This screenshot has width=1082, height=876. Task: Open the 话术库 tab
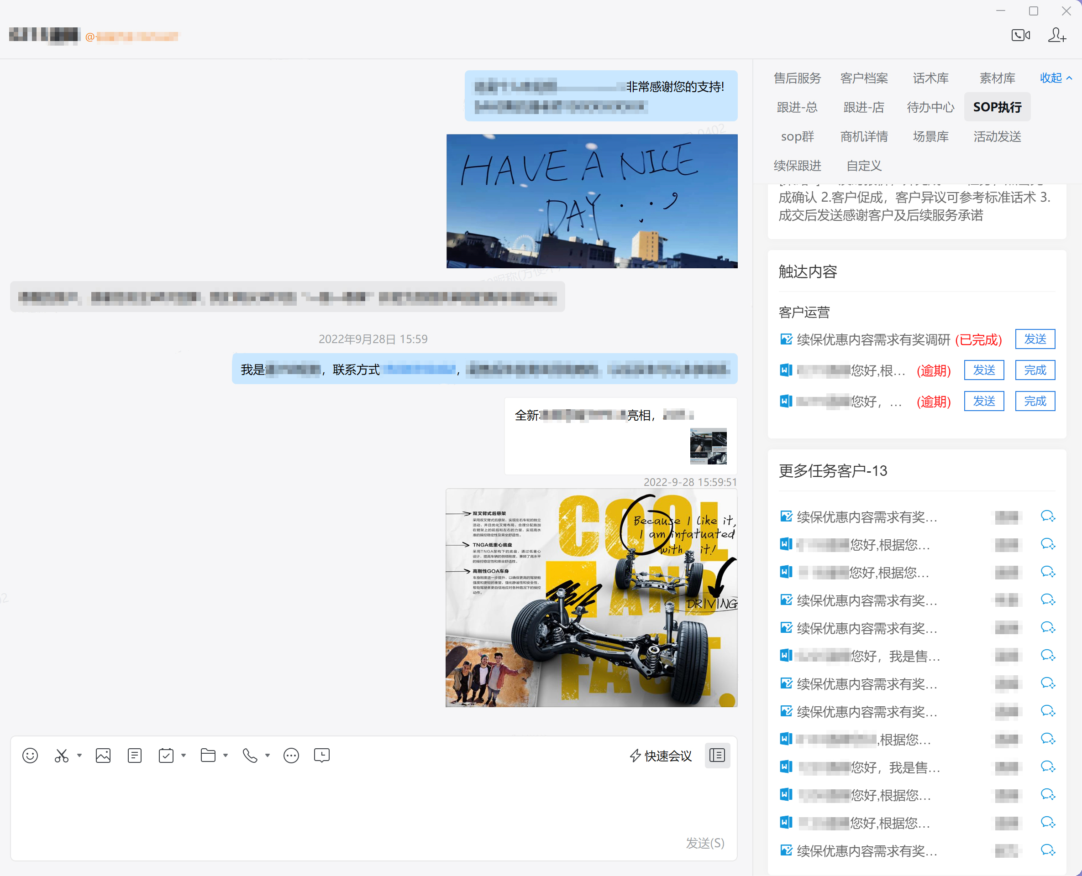coord(930,78)
